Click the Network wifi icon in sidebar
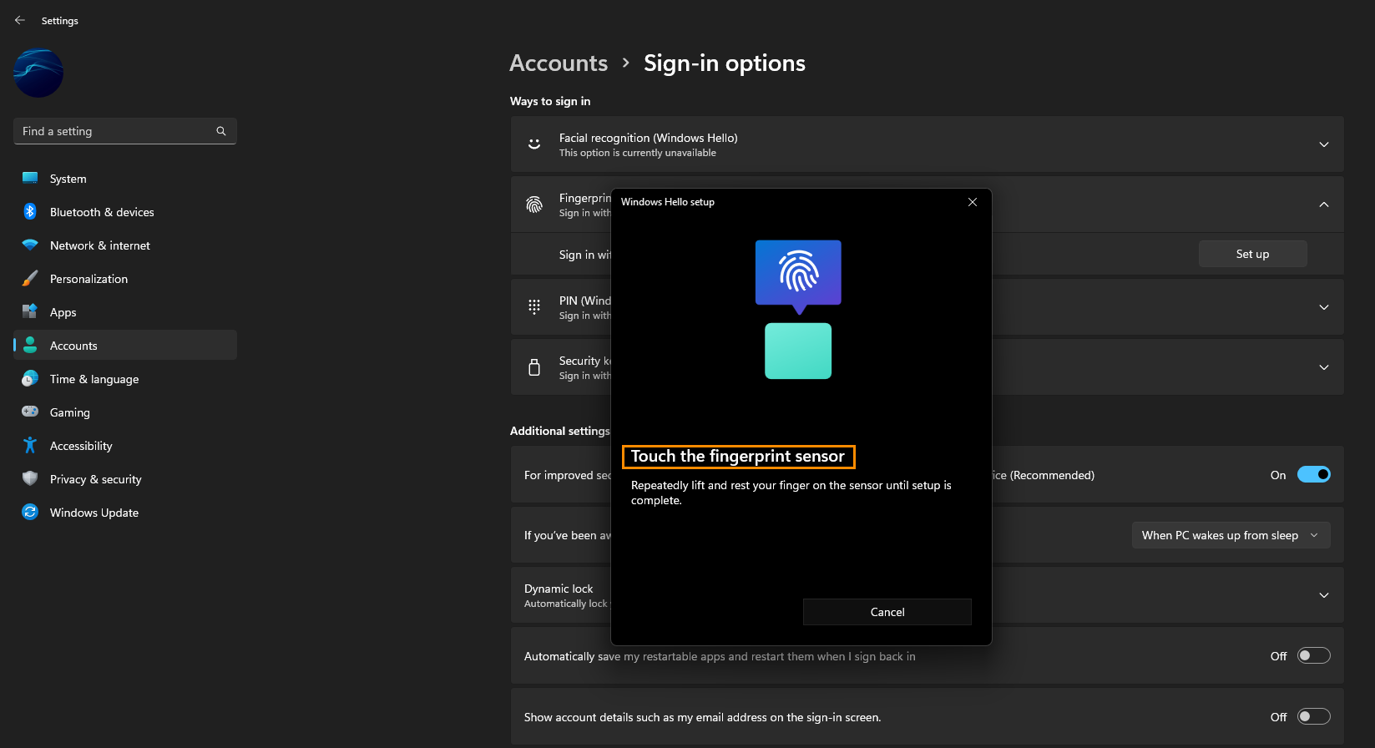 click(30, 245)
